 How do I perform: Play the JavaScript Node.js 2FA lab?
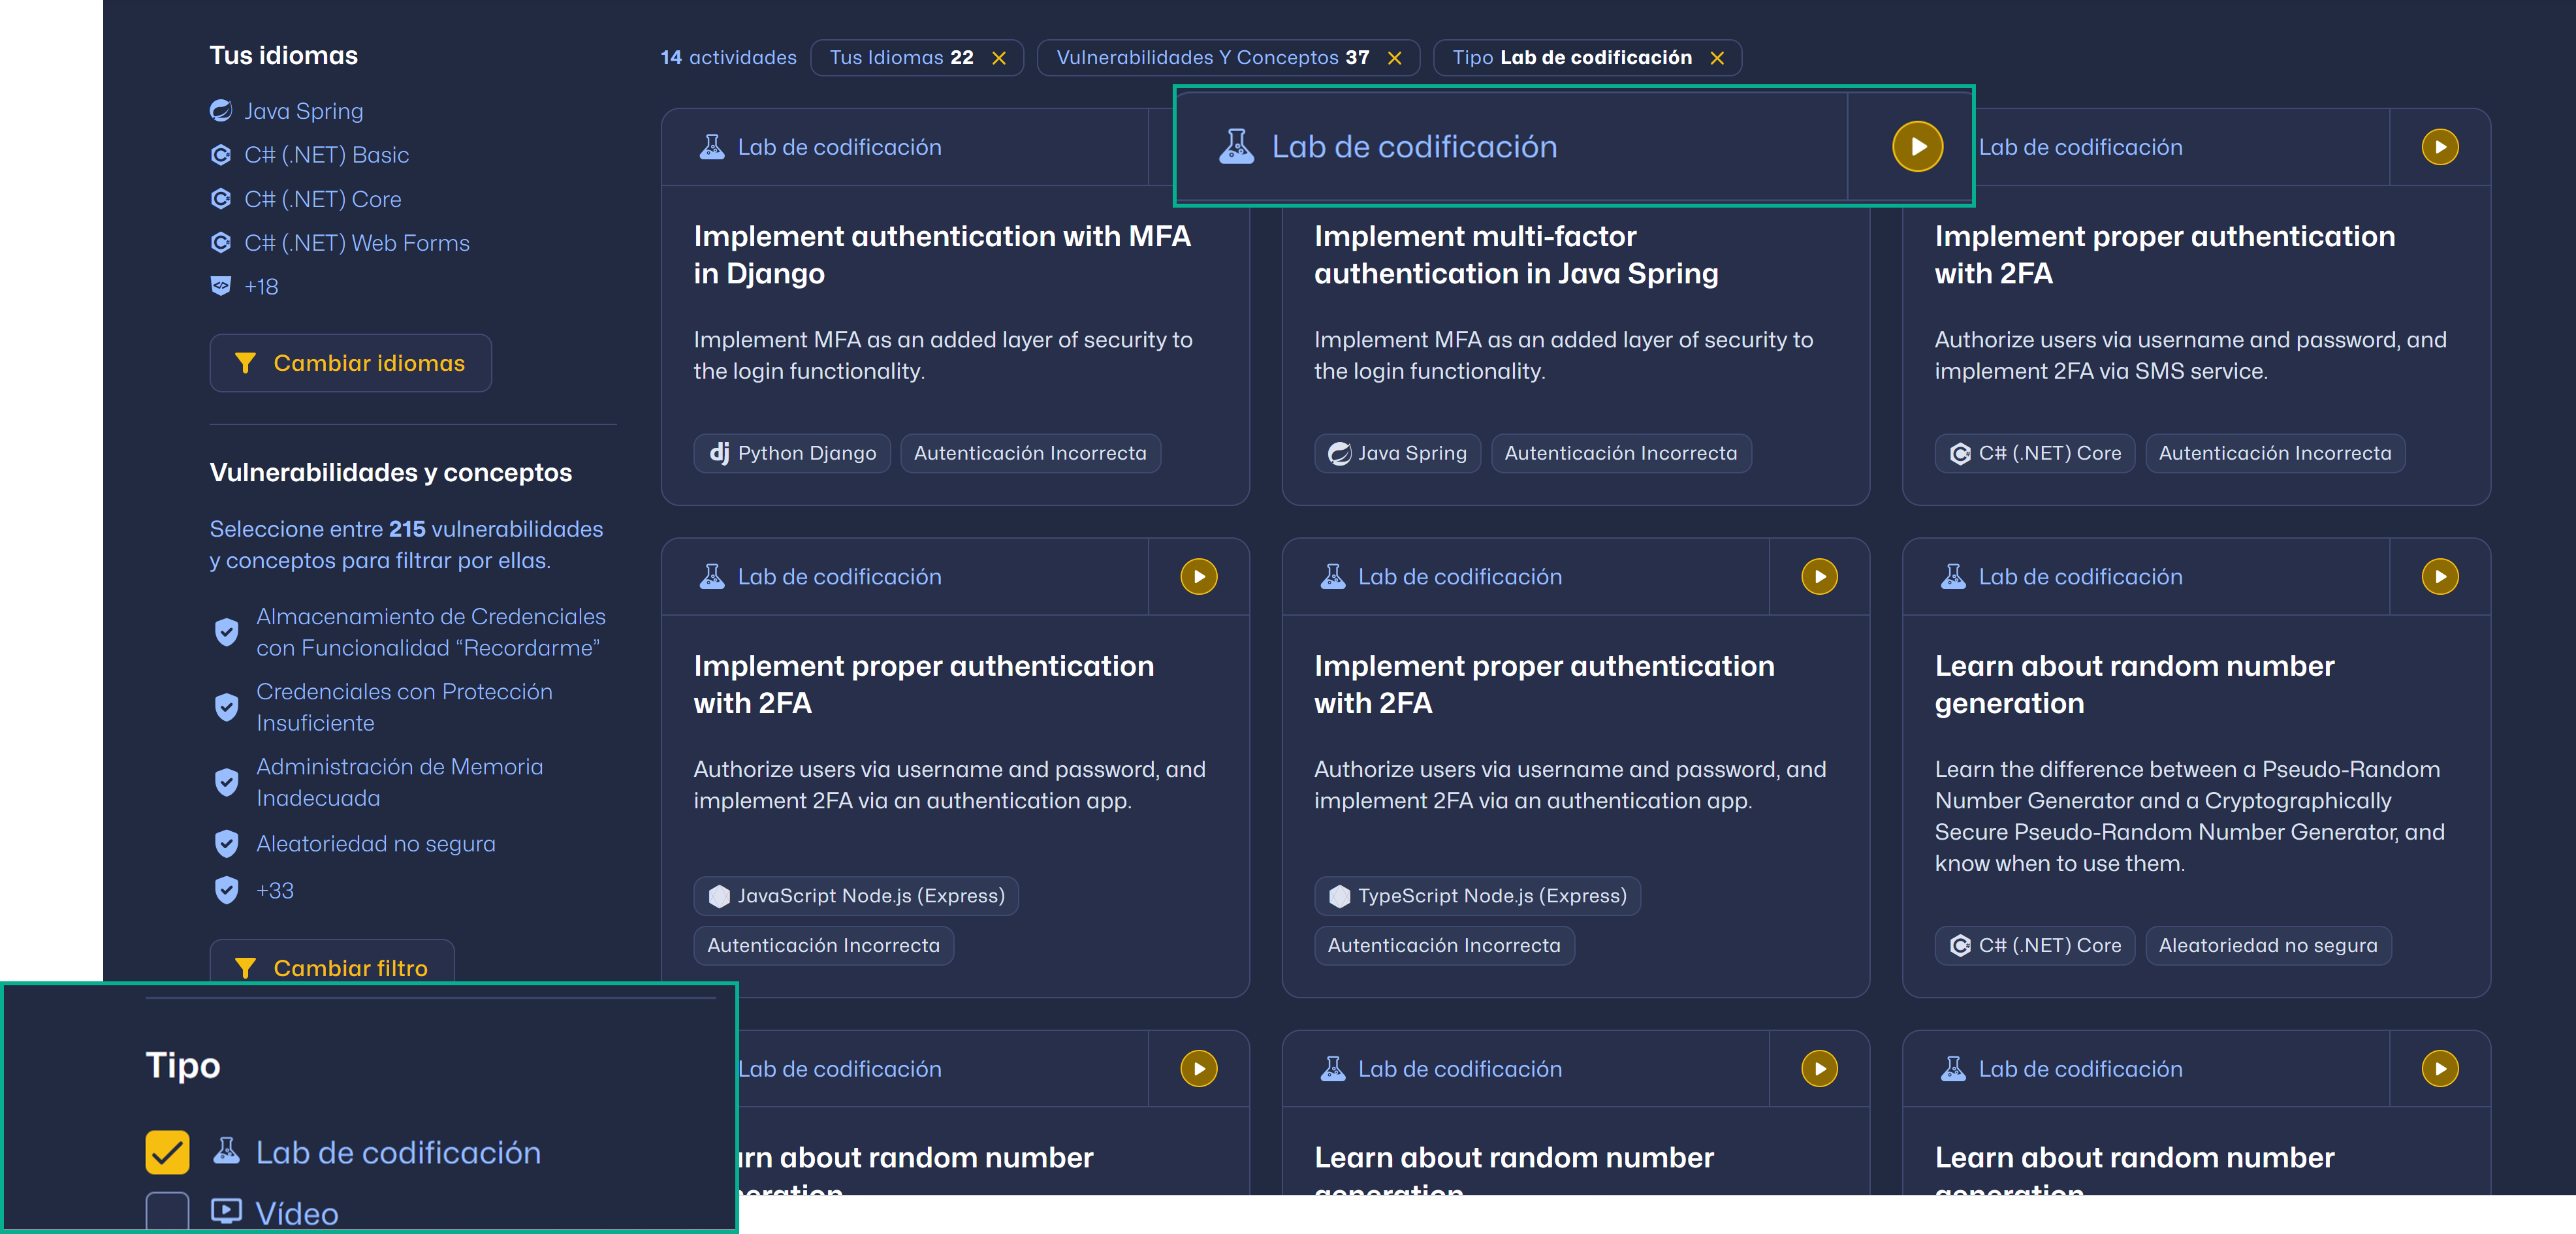pos(1199,577)
